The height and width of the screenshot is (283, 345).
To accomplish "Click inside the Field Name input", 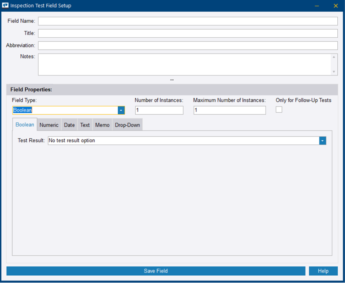I will (x=187, y=21).
